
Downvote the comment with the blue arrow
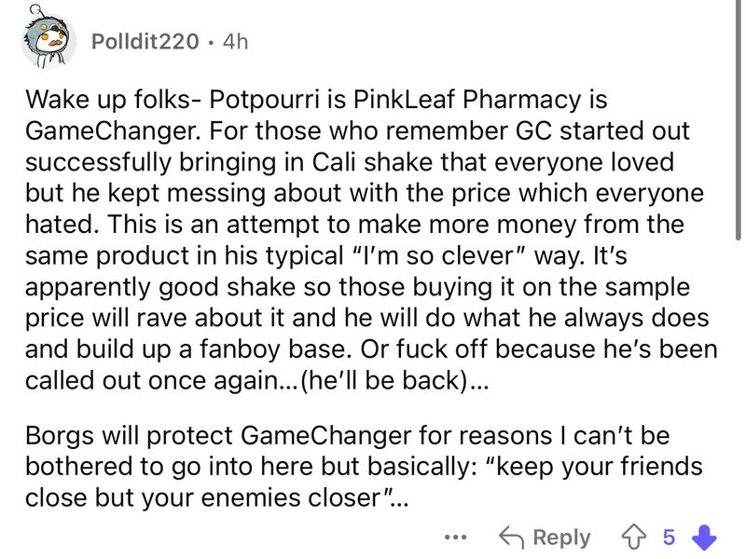(707, 538)
